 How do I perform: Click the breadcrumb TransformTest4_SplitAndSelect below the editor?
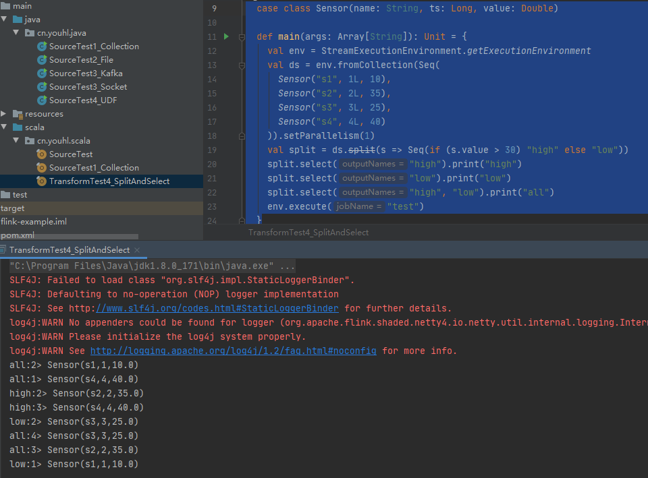(308, 233)
